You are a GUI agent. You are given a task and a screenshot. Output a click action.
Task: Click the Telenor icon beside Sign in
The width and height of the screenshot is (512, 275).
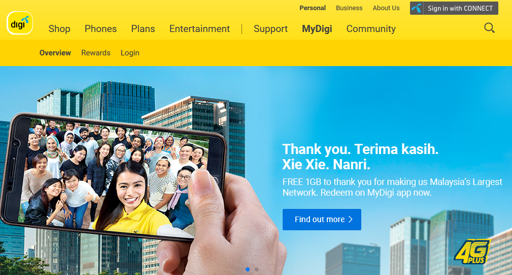[x=417, y=8]
